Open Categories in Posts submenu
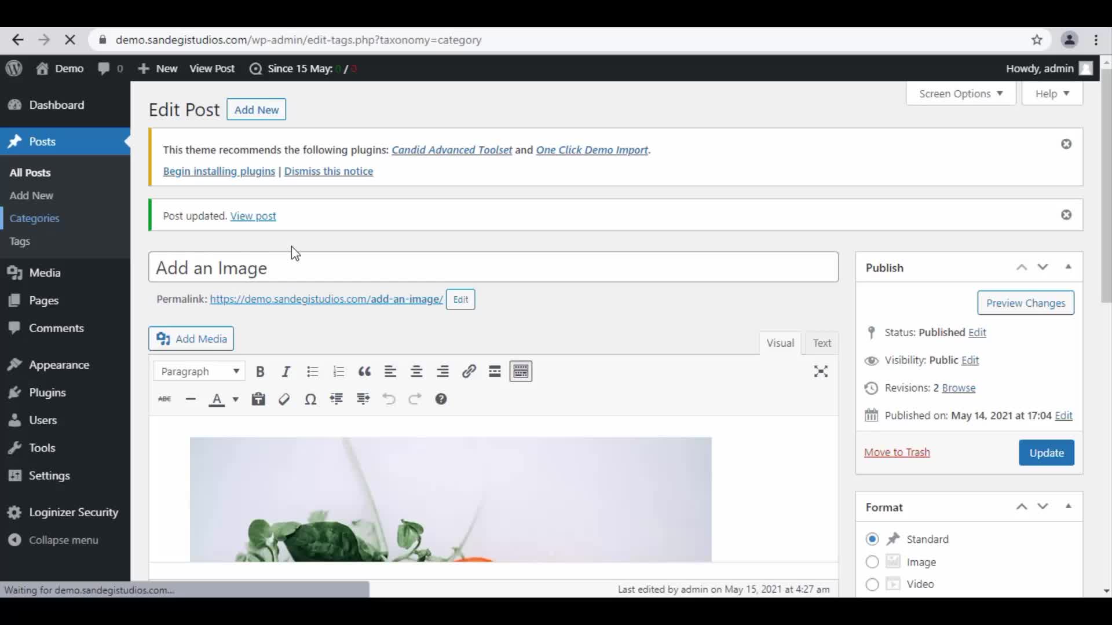This screenshot has width=1112, height=625. 34,219
